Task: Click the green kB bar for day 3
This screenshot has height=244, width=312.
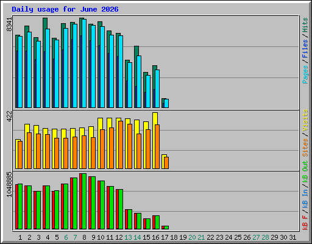Action: click(38, 210)
